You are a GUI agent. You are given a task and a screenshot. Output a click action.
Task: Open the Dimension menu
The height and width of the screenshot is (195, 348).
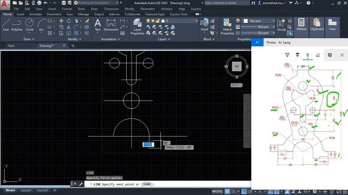tap(111, 9)
